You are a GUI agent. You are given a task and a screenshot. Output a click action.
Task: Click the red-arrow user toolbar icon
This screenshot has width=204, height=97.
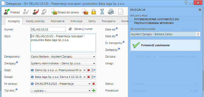[36, 12]
